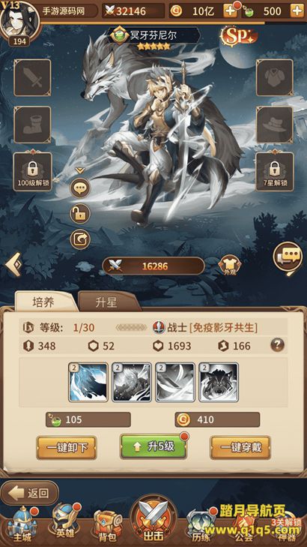The width and height of the screenshot is (307, 547).
Task: Open the first blue skill thumbnail
Action: coord(88,383)
